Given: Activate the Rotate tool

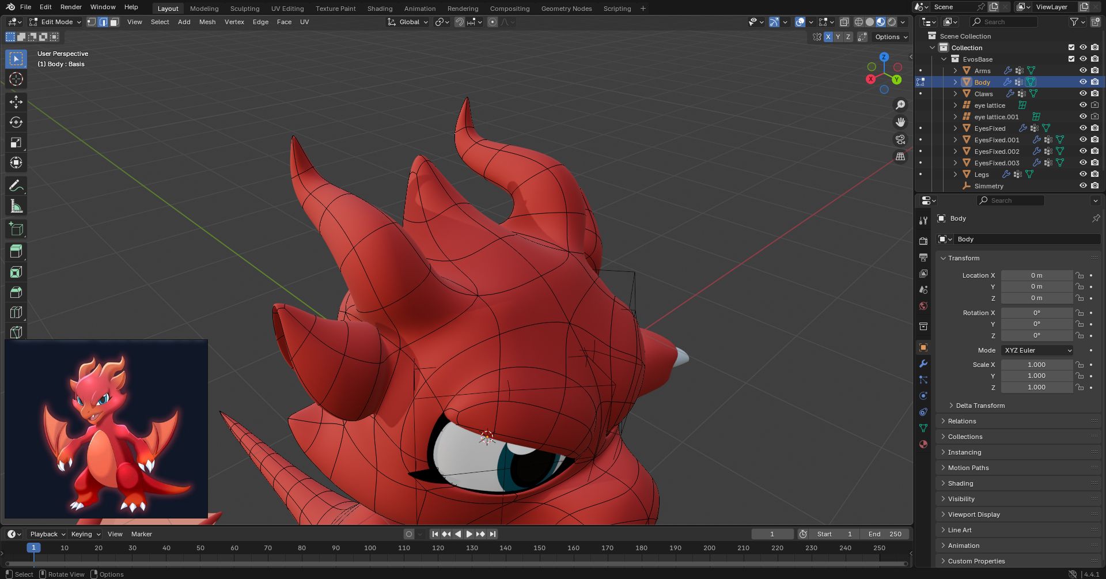Looking at the screenshot, I should pos(16,122).
